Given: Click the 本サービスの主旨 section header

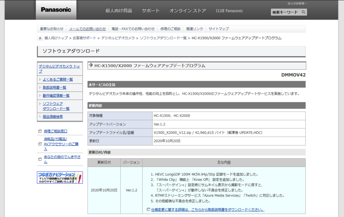Looking at the screenshot, I should (x=196, y=85).
